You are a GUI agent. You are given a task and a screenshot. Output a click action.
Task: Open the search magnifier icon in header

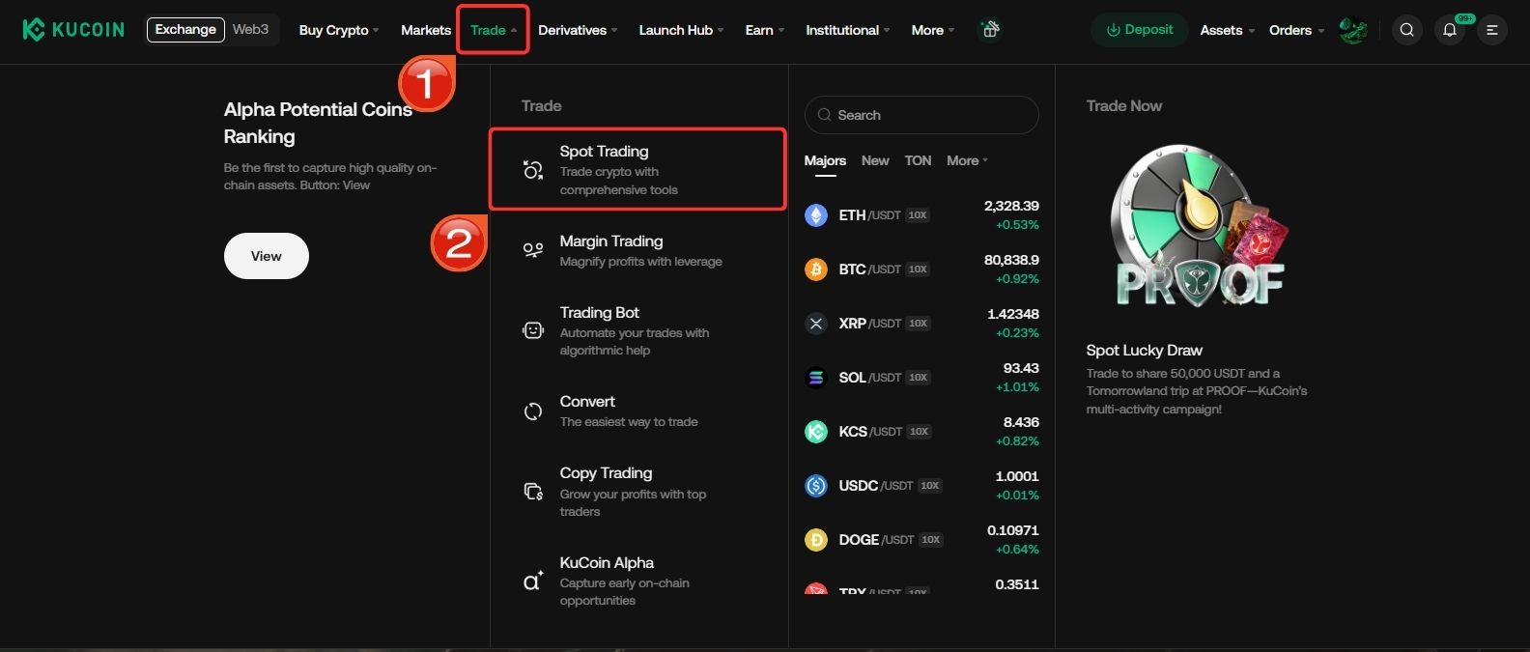click(1407, 30)
